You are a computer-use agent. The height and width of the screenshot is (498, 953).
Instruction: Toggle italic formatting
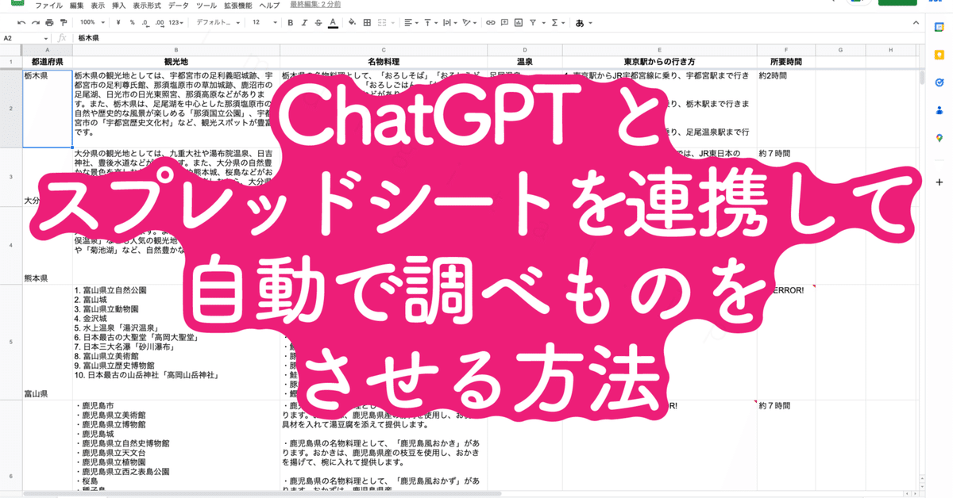(304, 22)
